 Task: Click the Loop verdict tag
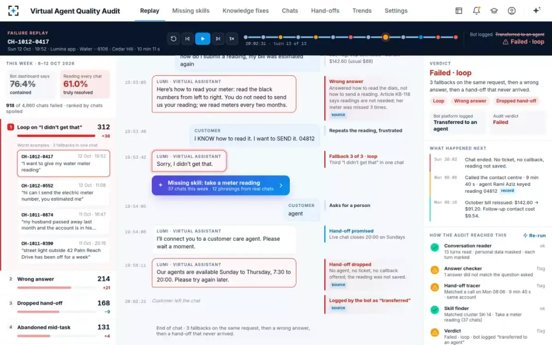pyautogui.click(x=438, y=101)
